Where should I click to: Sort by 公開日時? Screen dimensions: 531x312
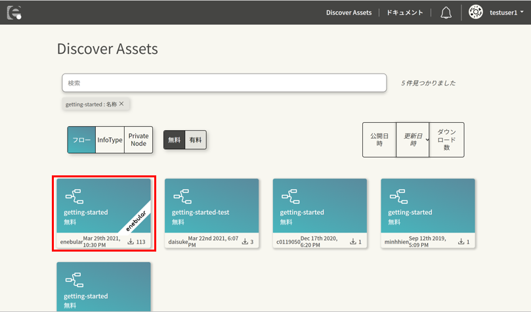(x=379, y=139)
